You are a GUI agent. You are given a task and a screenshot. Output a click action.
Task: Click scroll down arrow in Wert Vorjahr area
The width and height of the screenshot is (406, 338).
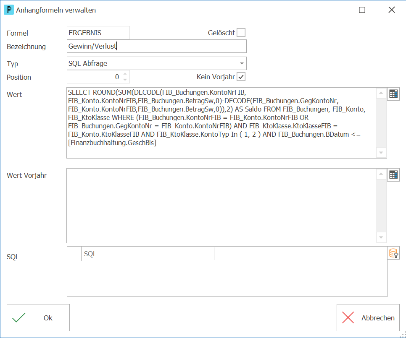click(381, 237)
